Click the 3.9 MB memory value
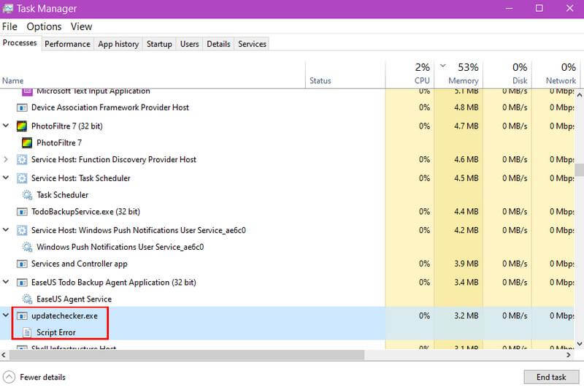Viewport: 584px width, 390px height. pyautogui.click(x=466, y=264)
